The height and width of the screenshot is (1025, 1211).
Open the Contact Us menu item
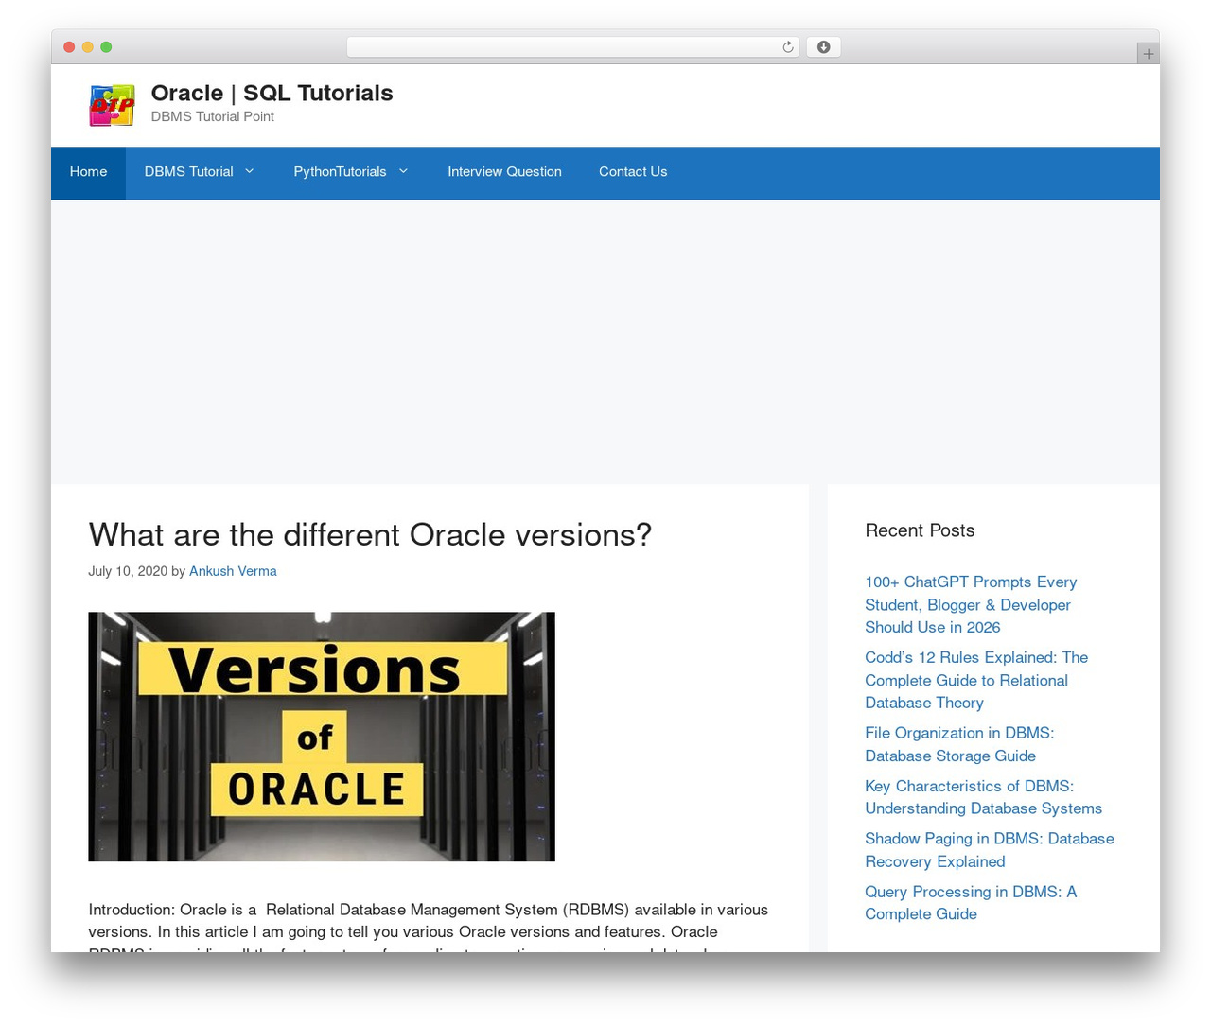(x=633, y=173)
